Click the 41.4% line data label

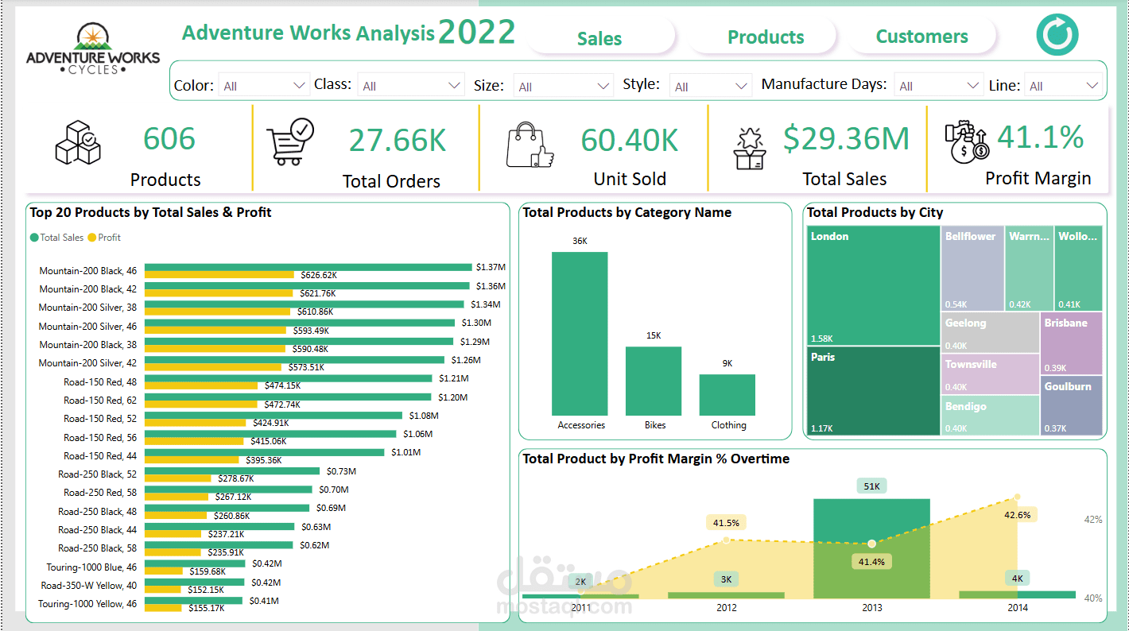coord(871,562)
